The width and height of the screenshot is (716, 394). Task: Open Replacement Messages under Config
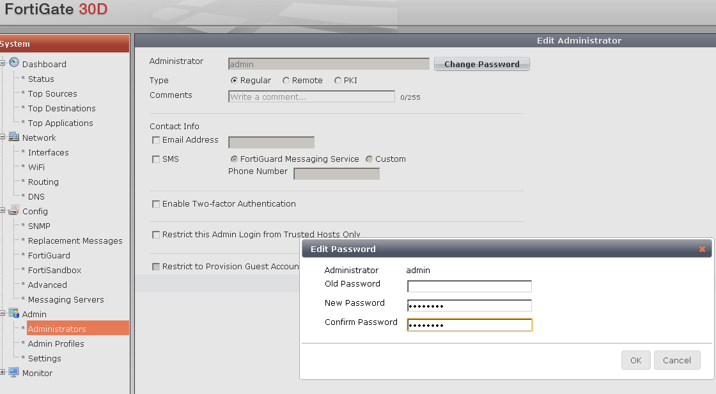[75, 241]
